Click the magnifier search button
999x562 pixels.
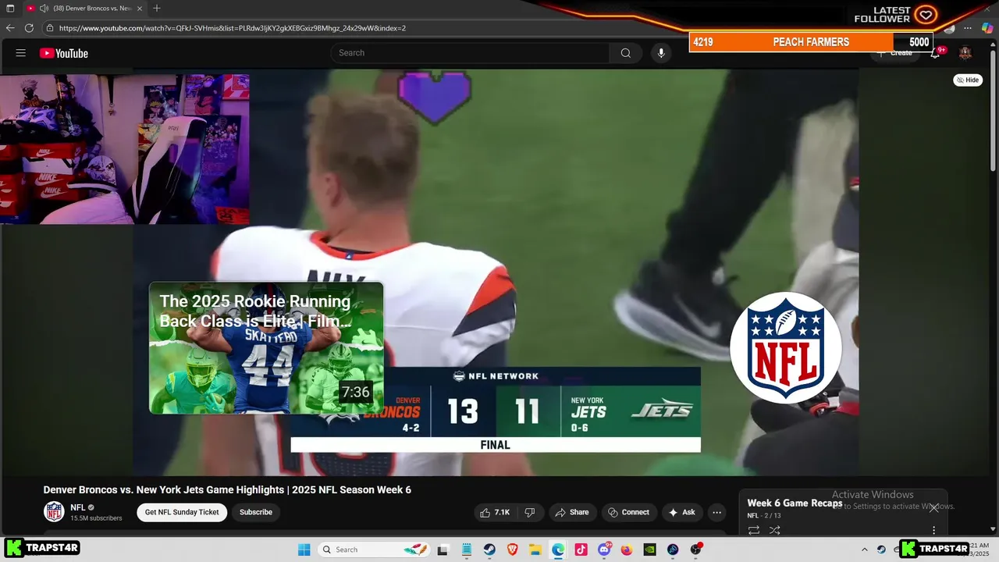[x=626, y=53]
